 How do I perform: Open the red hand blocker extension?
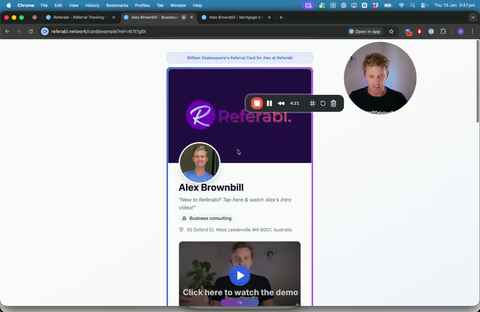click(419, 32)
